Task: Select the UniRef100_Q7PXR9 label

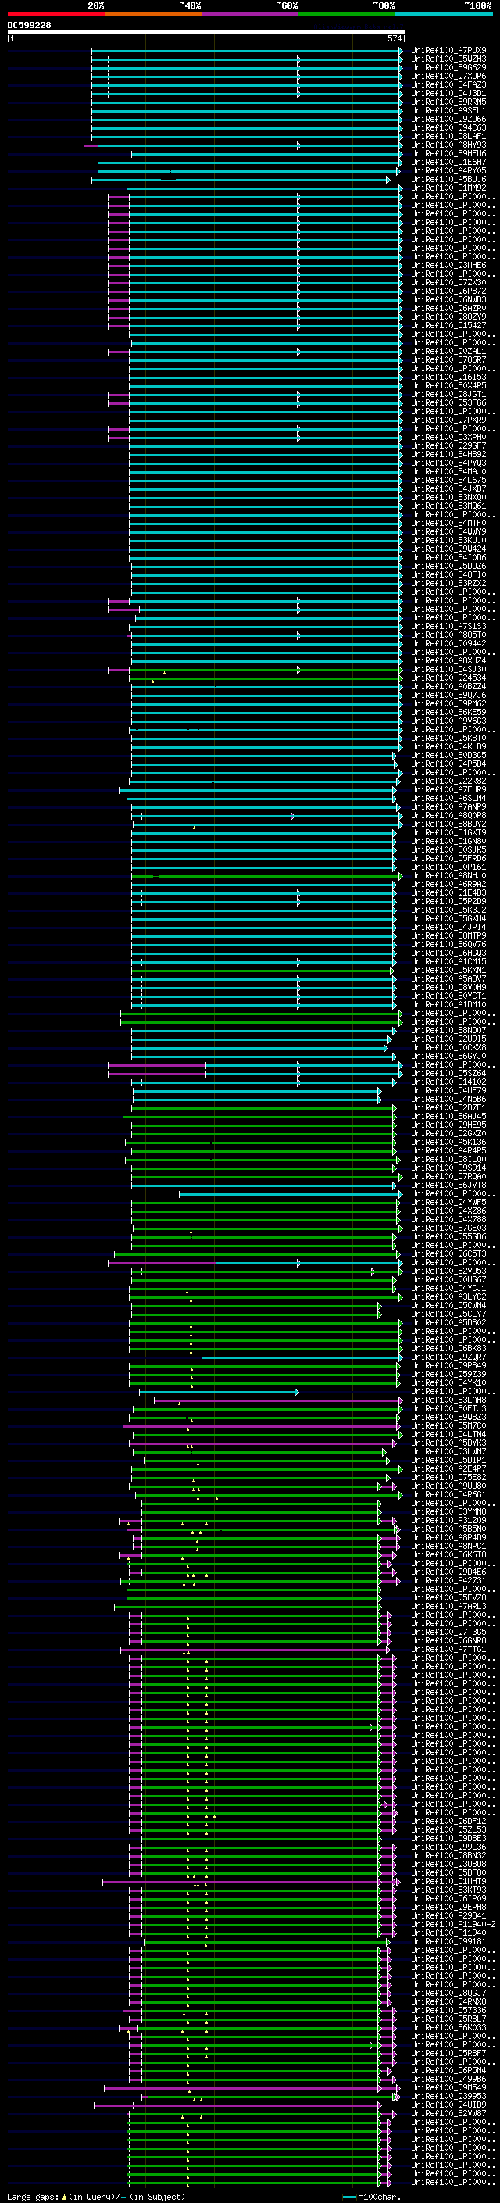Action: click(448, 420)
